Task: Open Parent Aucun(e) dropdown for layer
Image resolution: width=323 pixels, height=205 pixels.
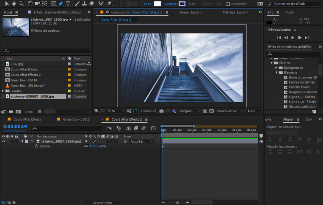Action: point(142,141)
